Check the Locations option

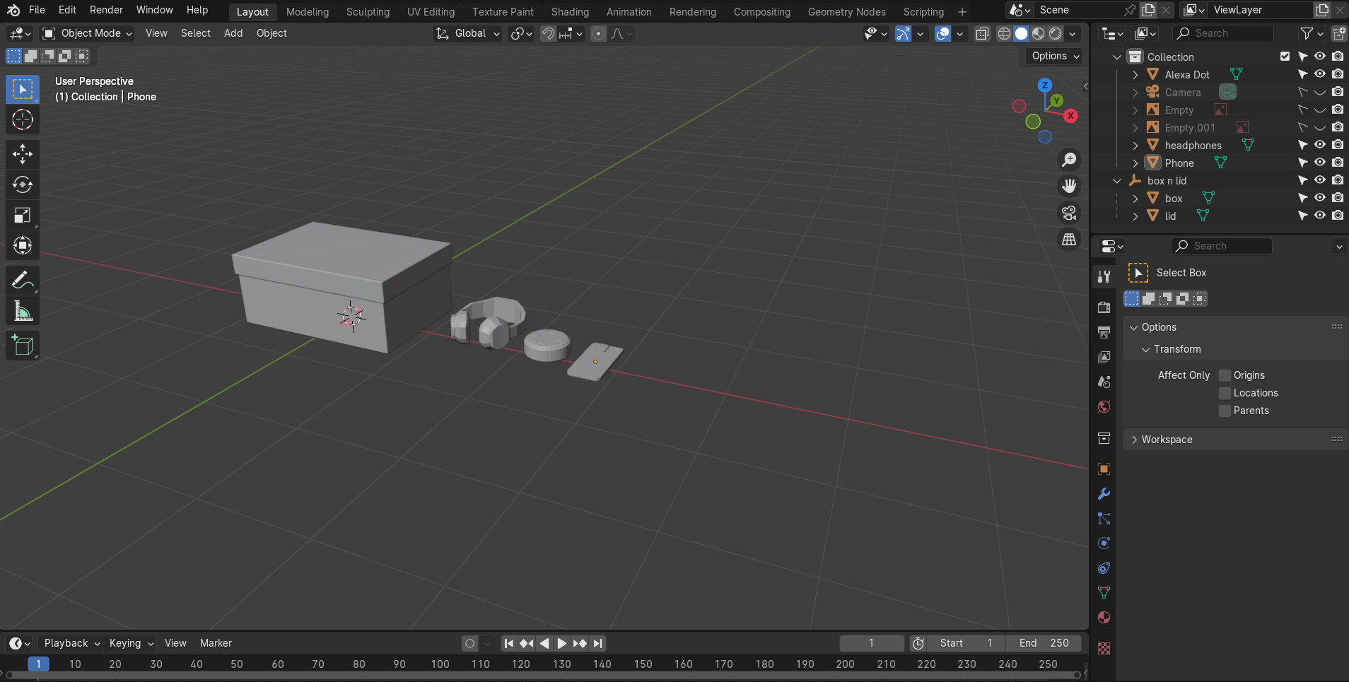pyautogui.click(x=1225, y=393)
